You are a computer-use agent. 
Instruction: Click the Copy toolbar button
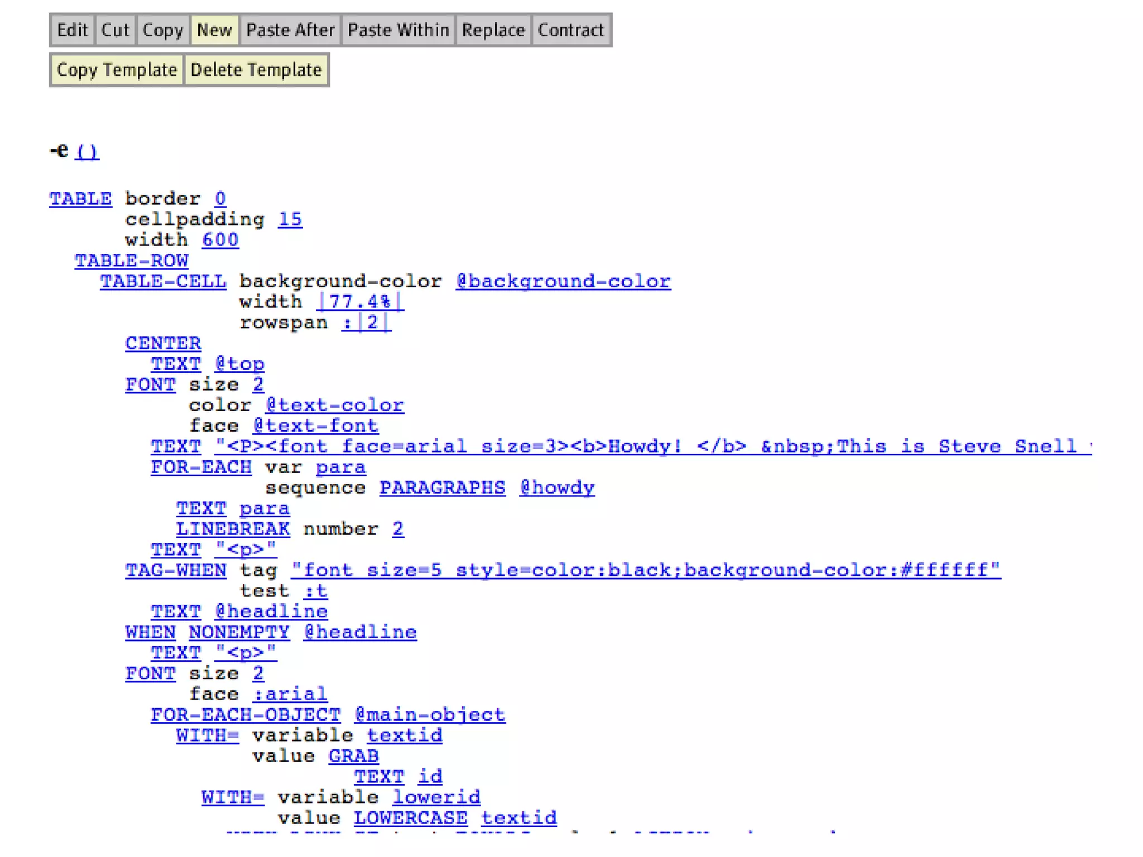(162, 30)
